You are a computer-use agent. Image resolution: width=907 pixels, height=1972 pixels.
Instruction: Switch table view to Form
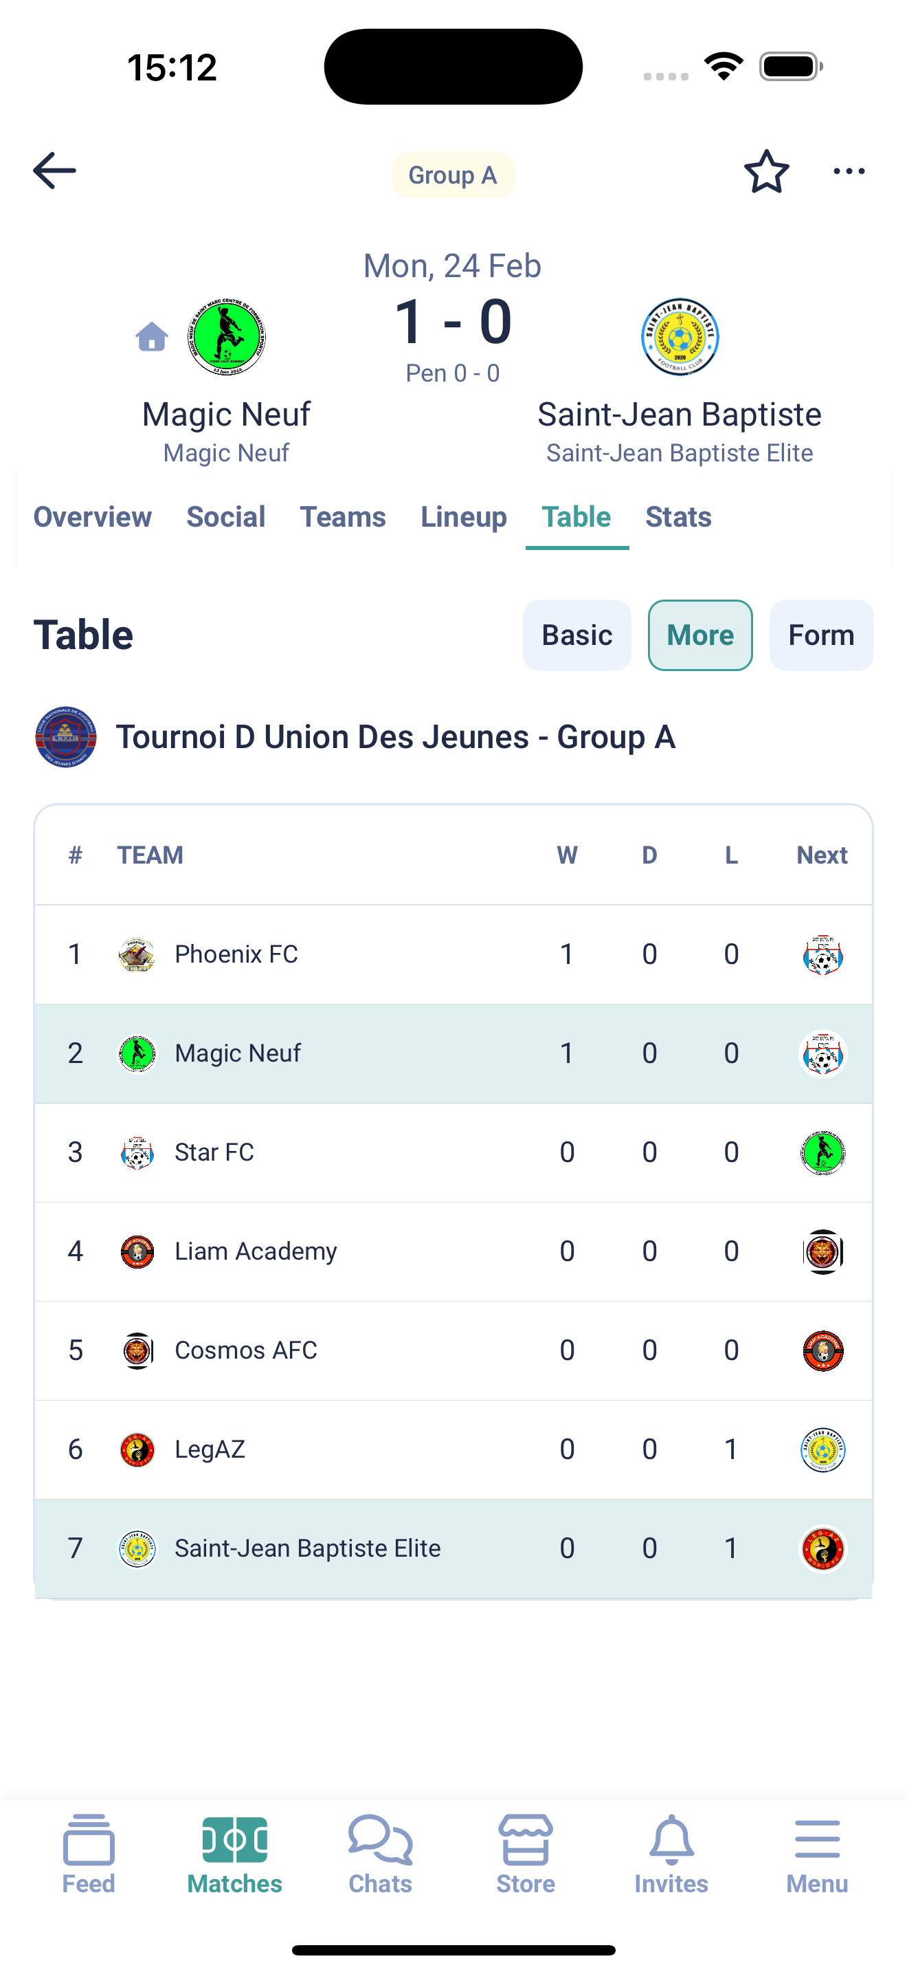click(x=821, y=635)
